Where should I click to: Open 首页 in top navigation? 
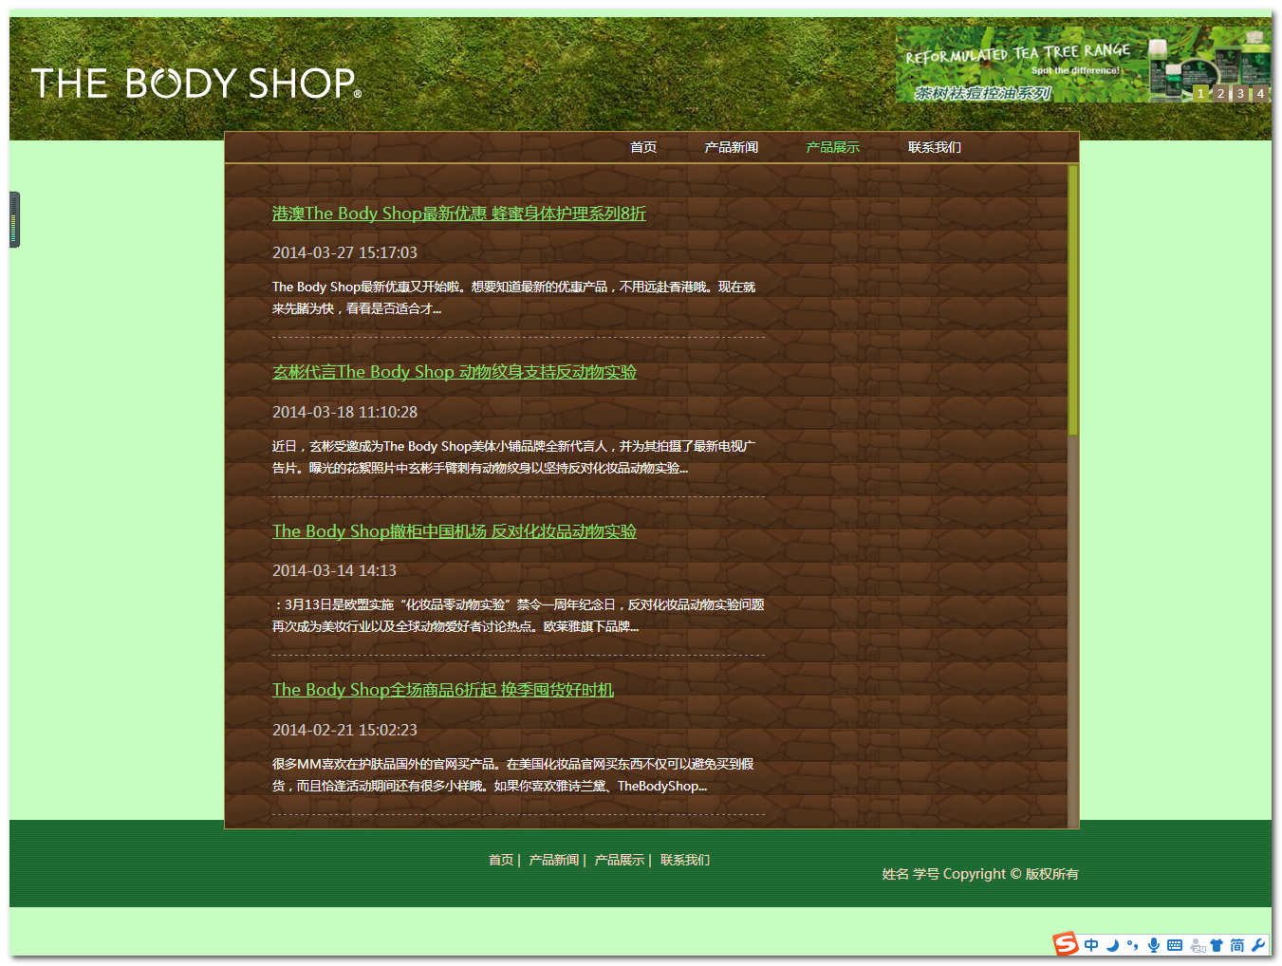(x=643, y=147)
